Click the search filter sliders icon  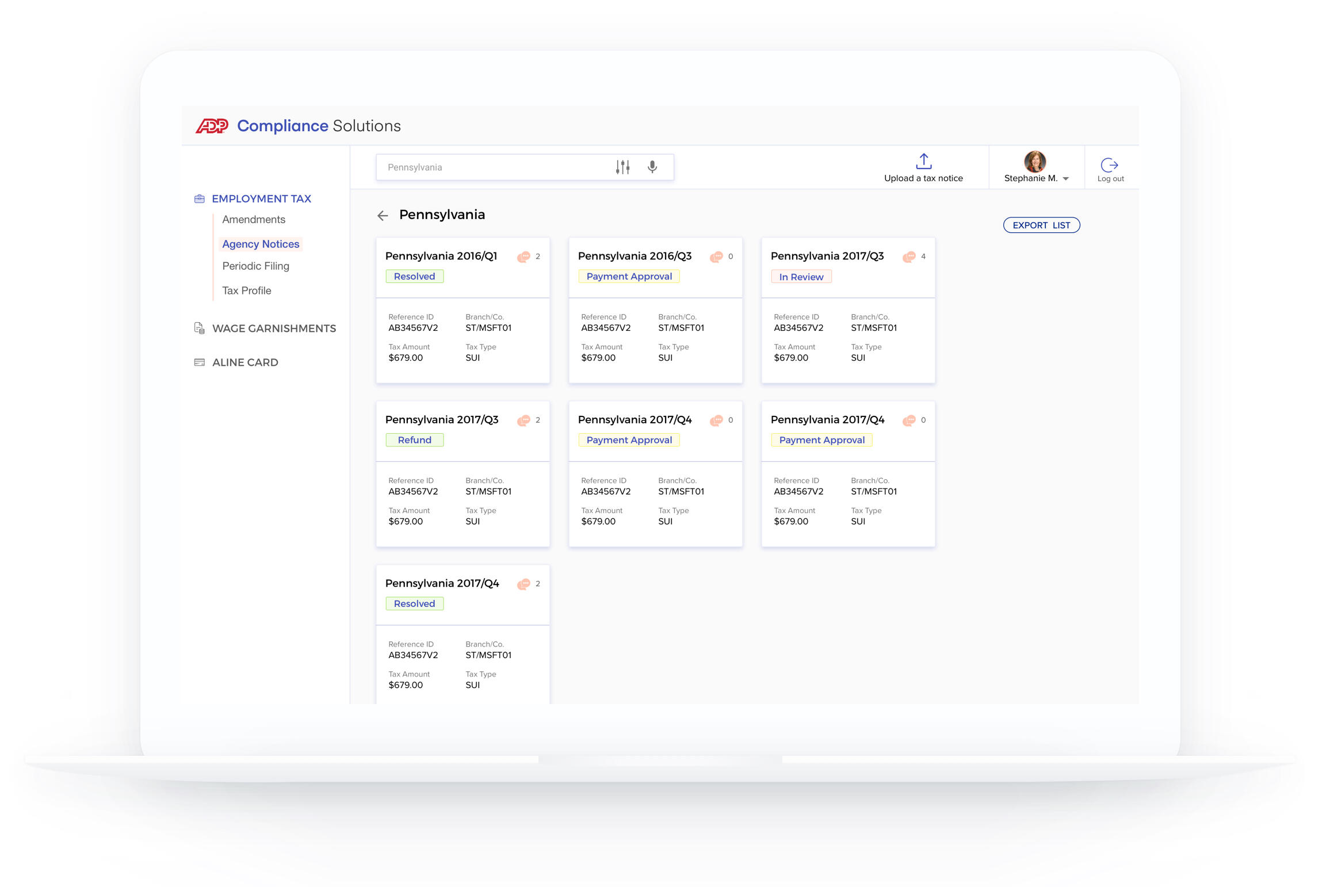(622, 167)
